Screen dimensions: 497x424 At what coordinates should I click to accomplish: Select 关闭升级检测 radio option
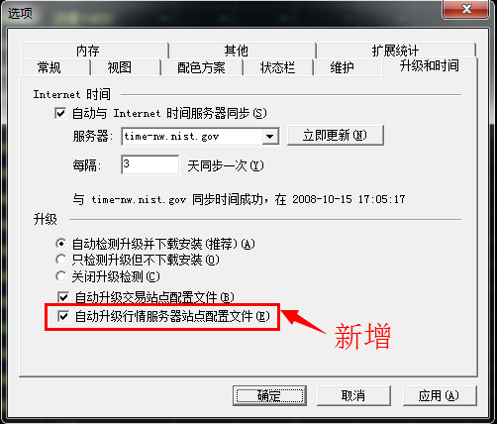(x=60, y=276)
